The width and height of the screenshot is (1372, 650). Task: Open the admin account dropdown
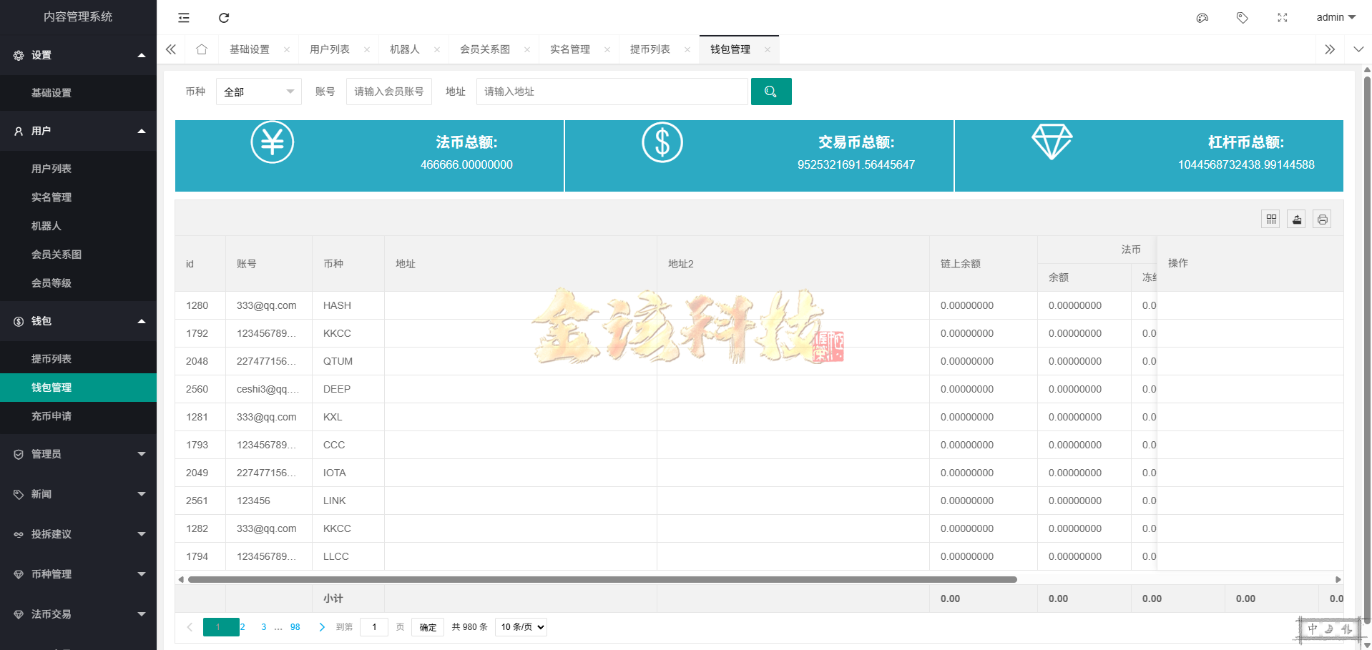[x=1334, y=17]
